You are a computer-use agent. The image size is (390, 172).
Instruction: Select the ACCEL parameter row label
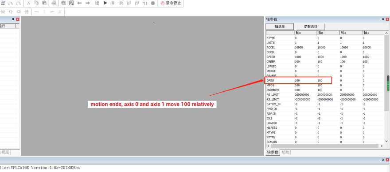point(271,48)
